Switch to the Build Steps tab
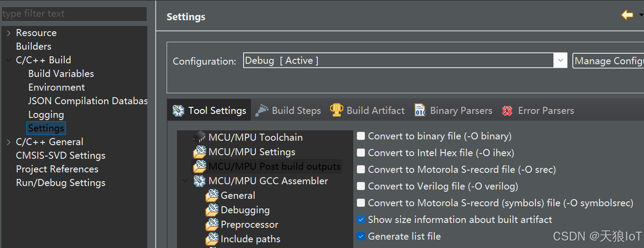This screenshot has height=248, width=644. (x=296, y=111)
